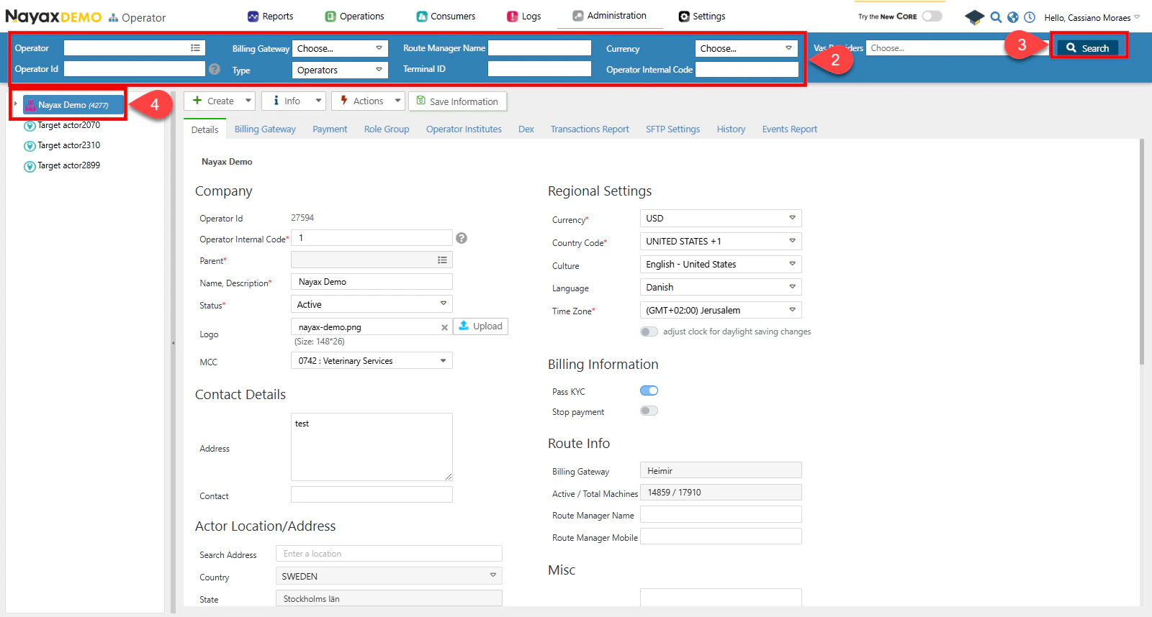The width and height of the screenshot is (1152, 617).
Task: Open the Country dropdown showing SWEDEN
Action: coord(389,576)
